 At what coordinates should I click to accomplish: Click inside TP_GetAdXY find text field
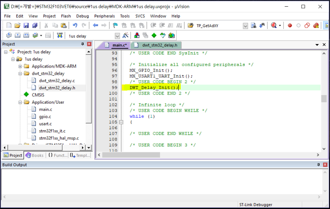coord(219,26)
